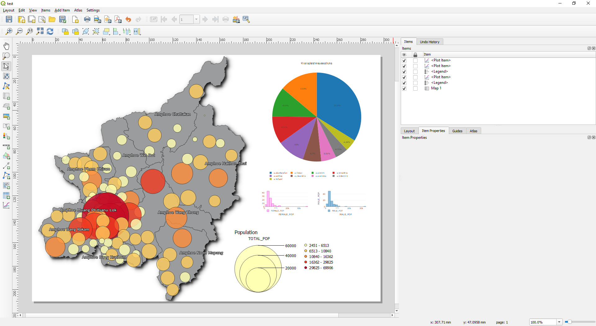Toggle visibility of third Plot Item
The height and width of the screenshot is (326, 596).
[x=404, y=77]
